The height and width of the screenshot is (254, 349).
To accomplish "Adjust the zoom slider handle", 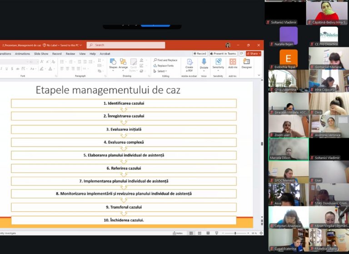I will pyautogui.click(x=235, y=233).
